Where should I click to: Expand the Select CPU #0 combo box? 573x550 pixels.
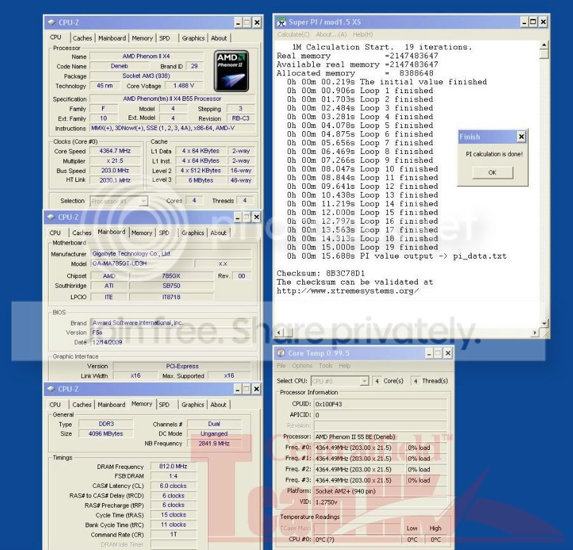tap(364, 381)
